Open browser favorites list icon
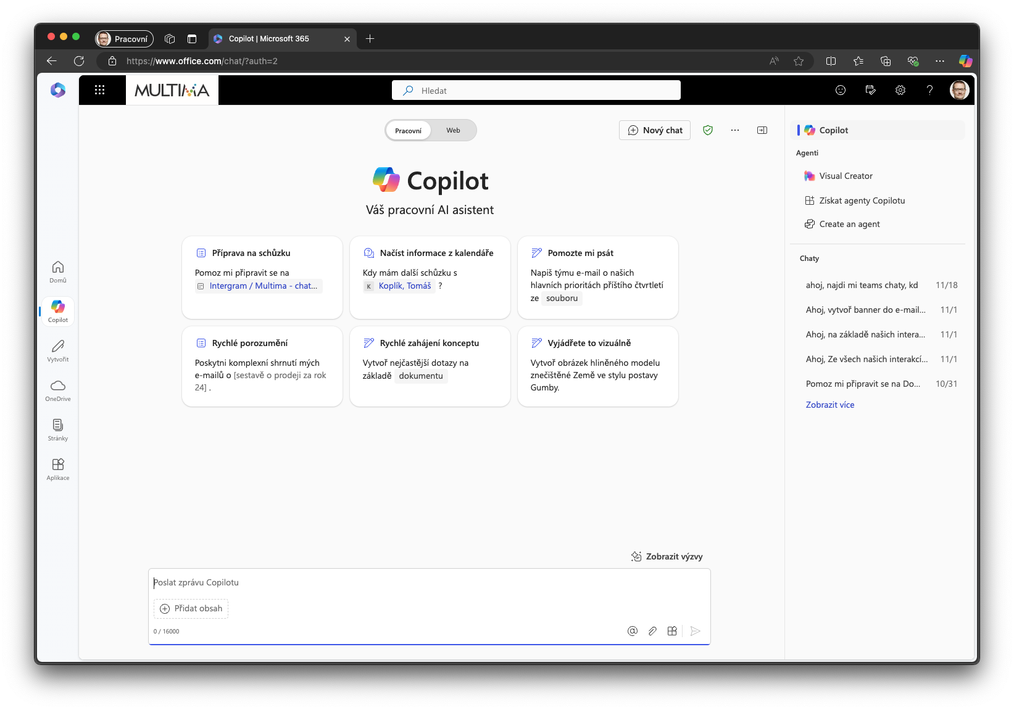This screenshot has height=710, width=1014. 858,61
